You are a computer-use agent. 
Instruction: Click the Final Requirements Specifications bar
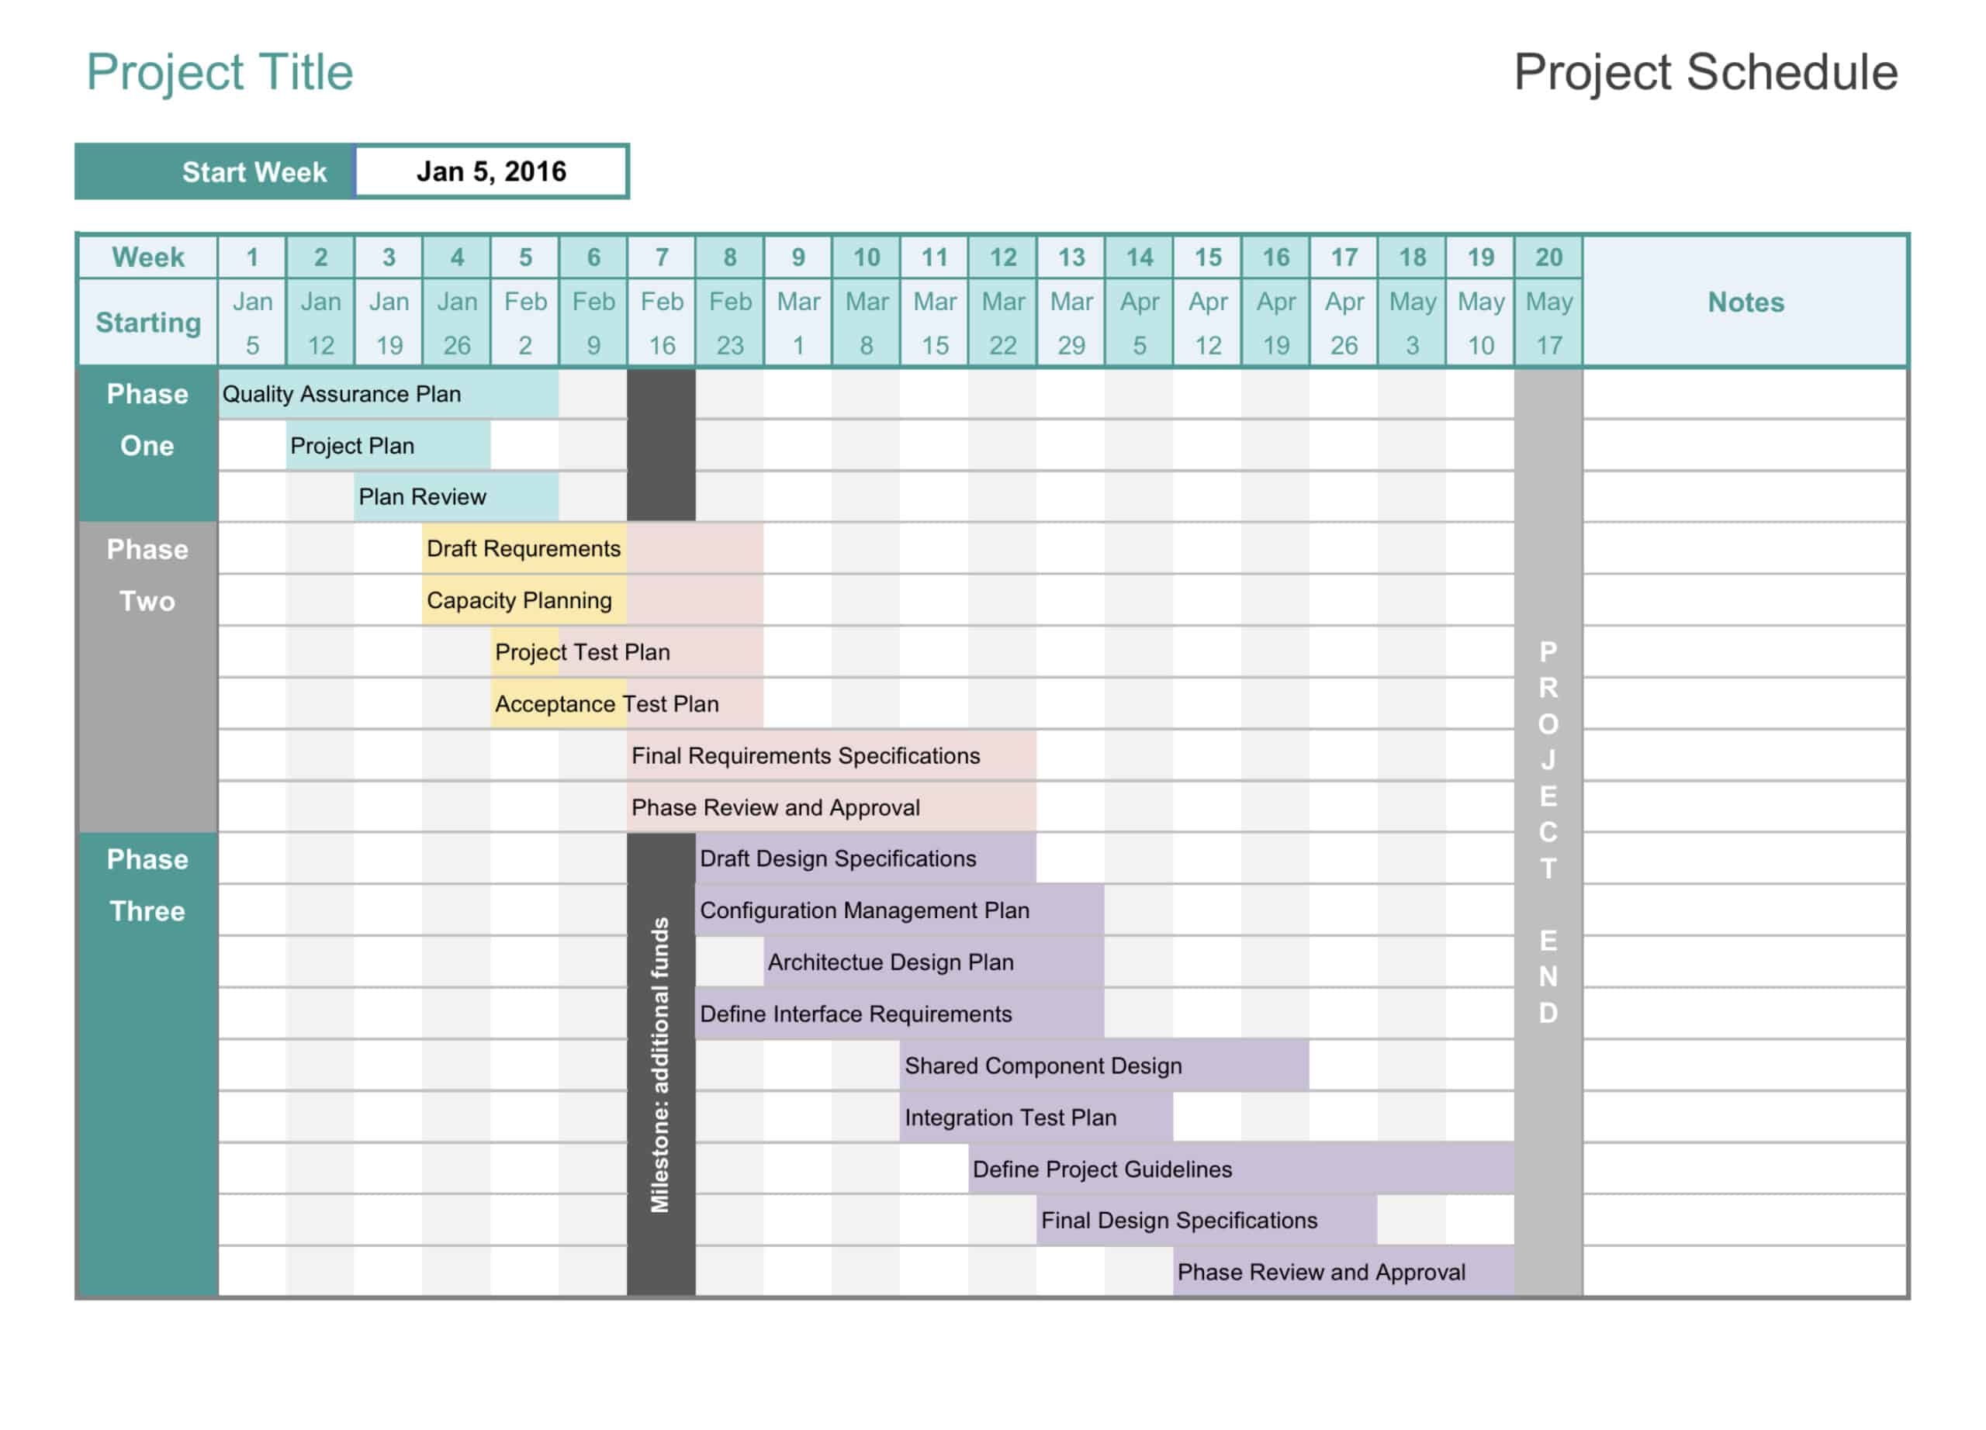831,755
